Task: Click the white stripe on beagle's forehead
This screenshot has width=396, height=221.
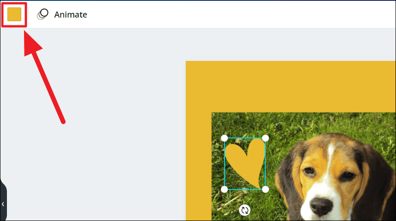Action: click(332, 156)
